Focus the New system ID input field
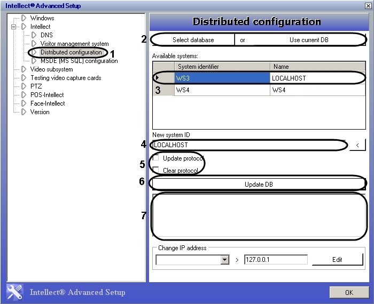374x304 pixels. (x=249, y=145)
